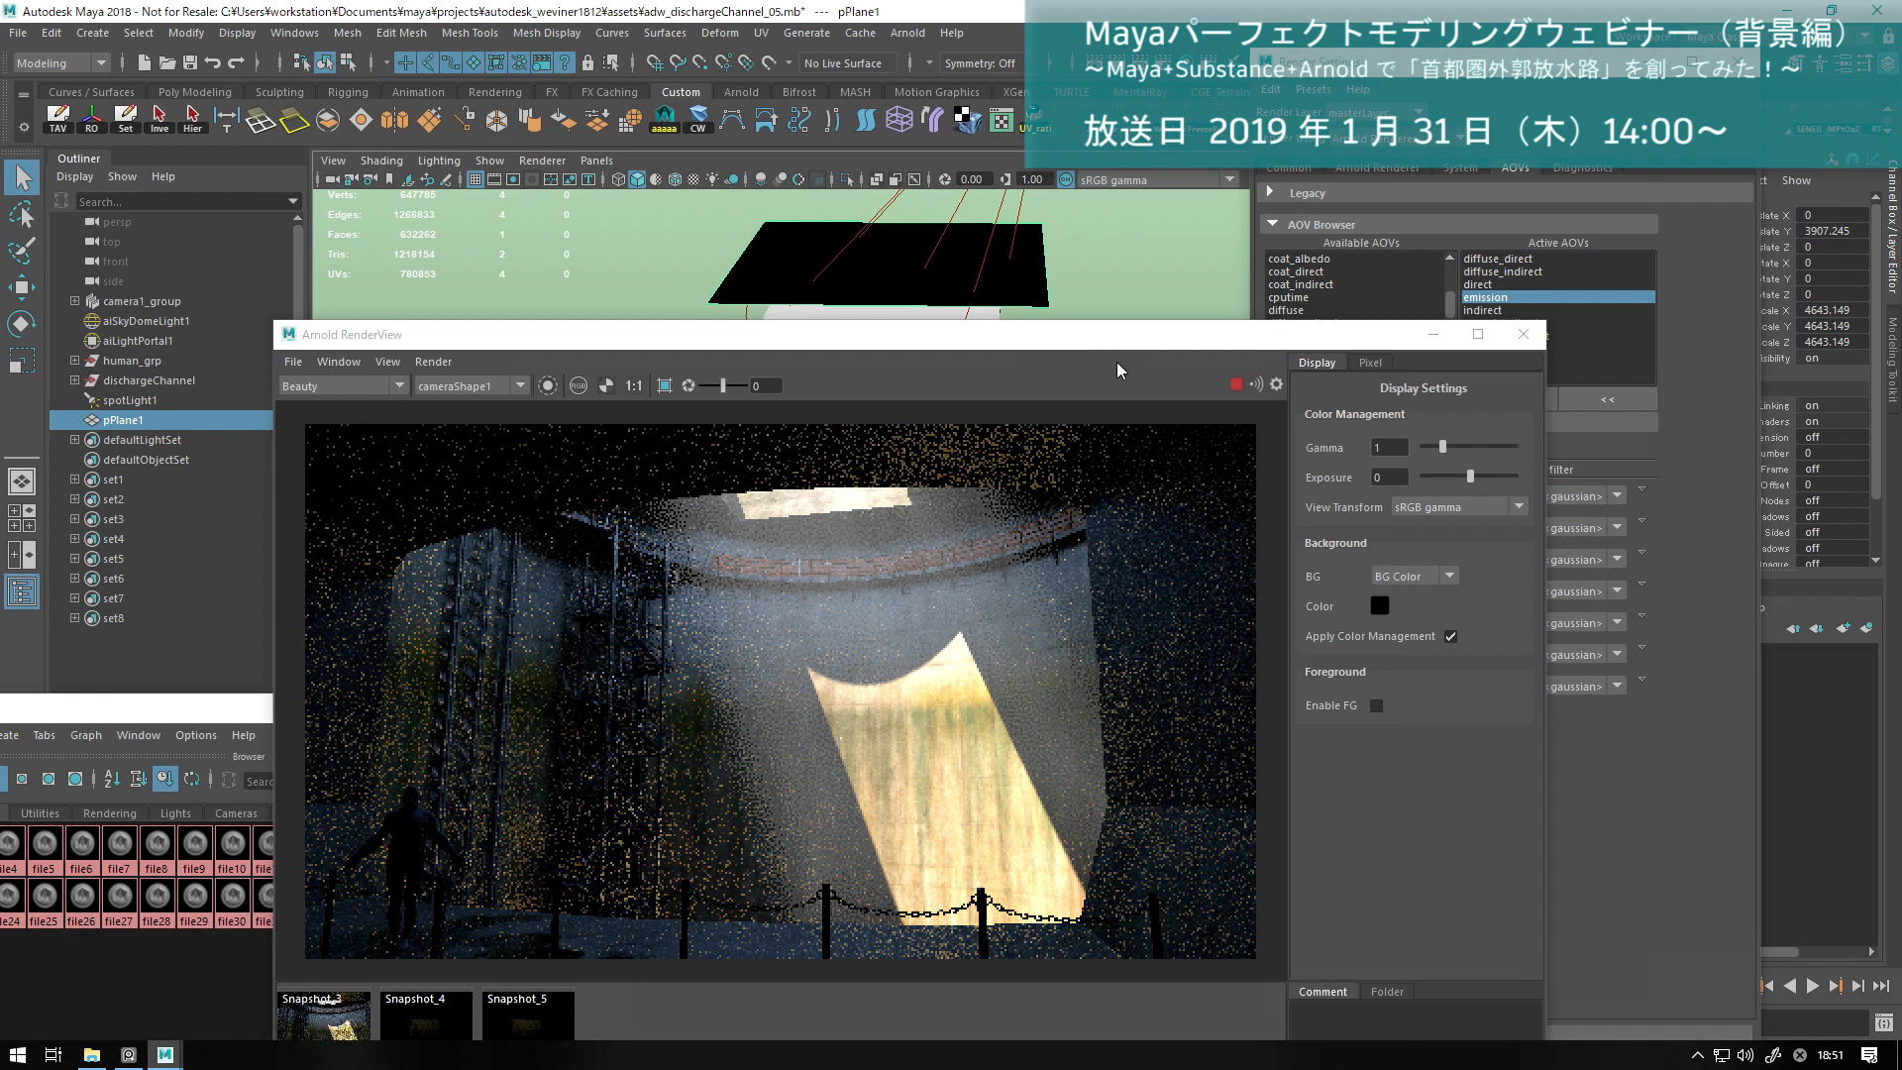Click the Save scene icon
The width and height of the screenshot is (1902, 1070).
189,62
